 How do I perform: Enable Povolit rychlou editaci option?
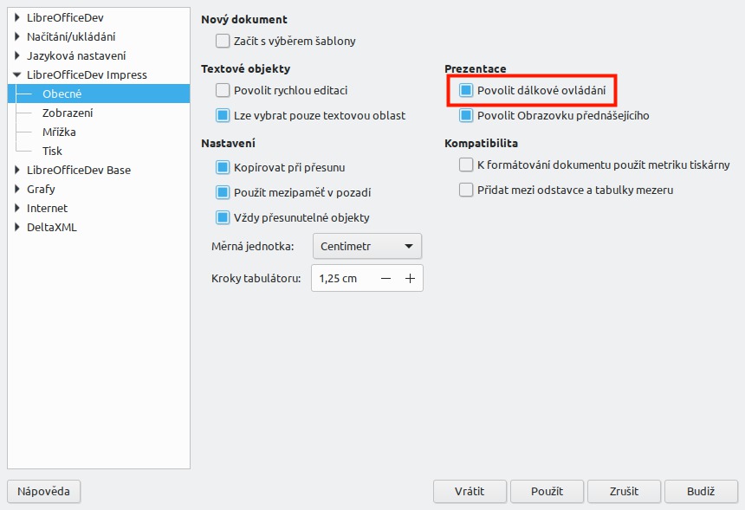[223, 90]
